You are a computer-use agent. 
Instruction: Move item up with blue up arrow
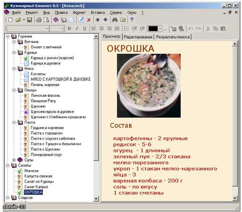(x=98, y=20)
